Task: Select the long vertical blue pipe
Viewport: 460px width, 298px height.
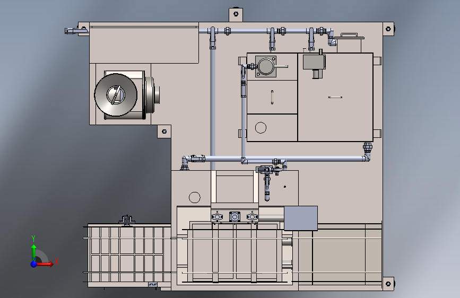Action: click(x=213, y=109)
